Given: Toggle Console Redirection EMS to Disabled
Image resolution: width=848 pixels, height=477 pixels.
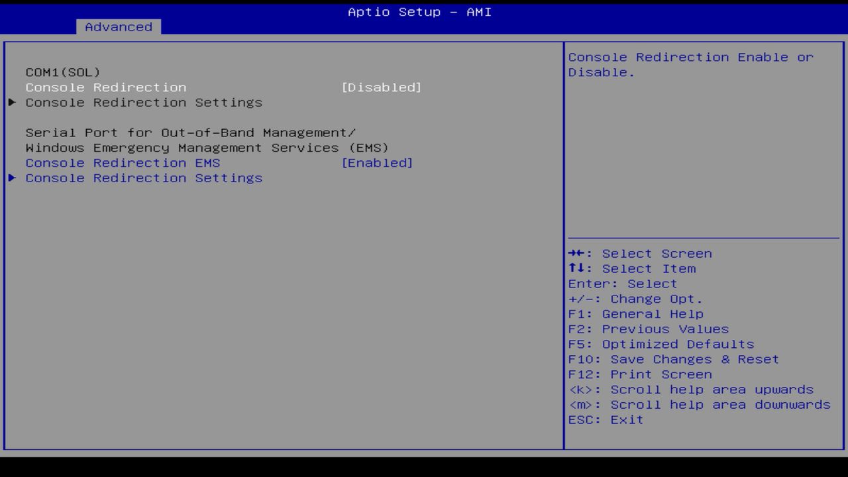Looking at the screenshot, I should 123,162.
